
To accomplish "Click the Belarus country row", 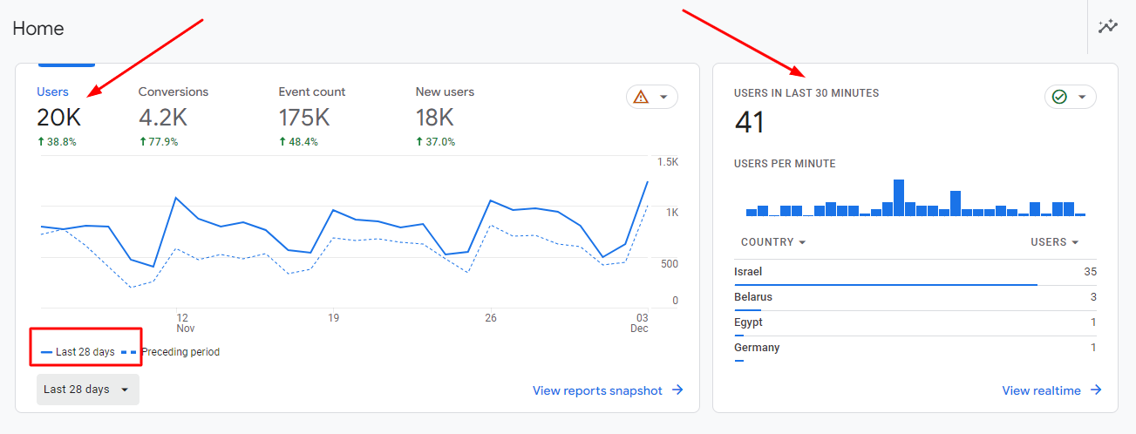I will coord(915,298).
